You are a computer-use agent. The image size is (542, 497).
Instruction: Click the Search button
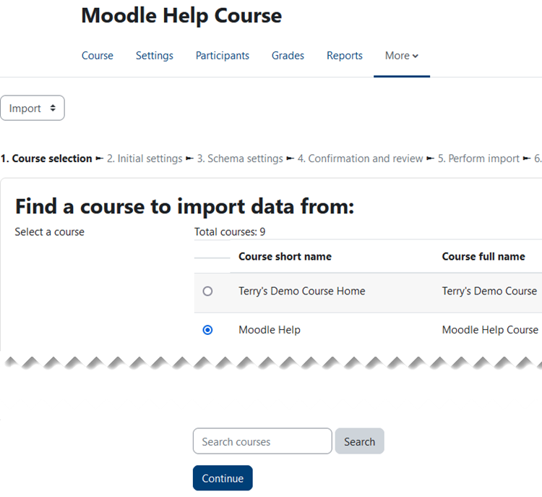359,441
